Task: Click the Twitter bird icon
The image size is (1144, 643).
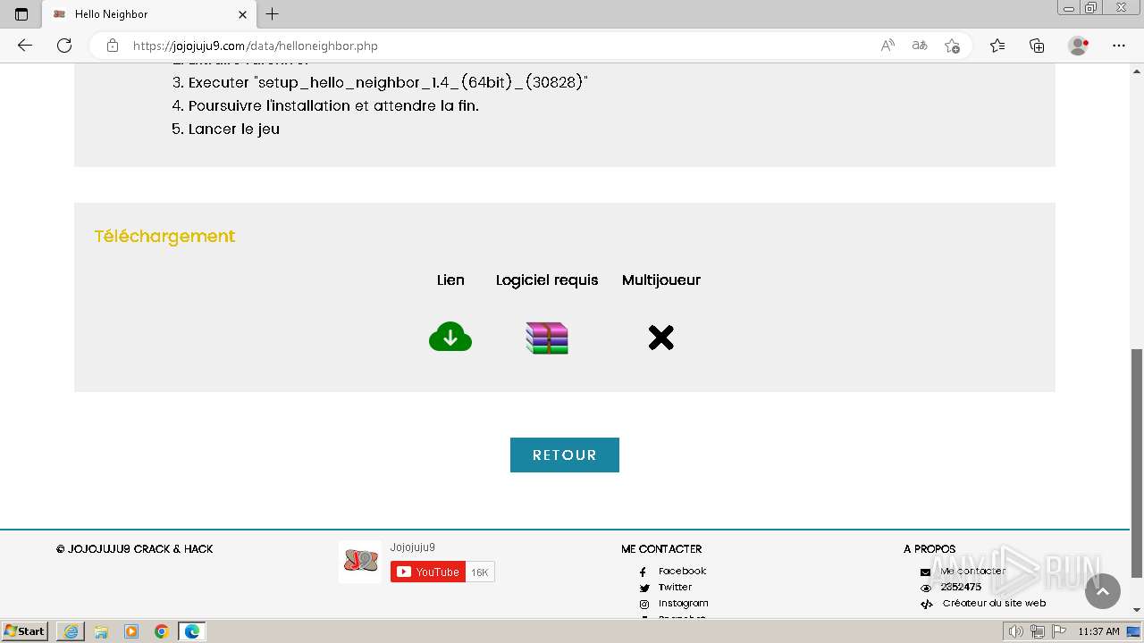Action: pyautogui.click(x=643, y=588)
